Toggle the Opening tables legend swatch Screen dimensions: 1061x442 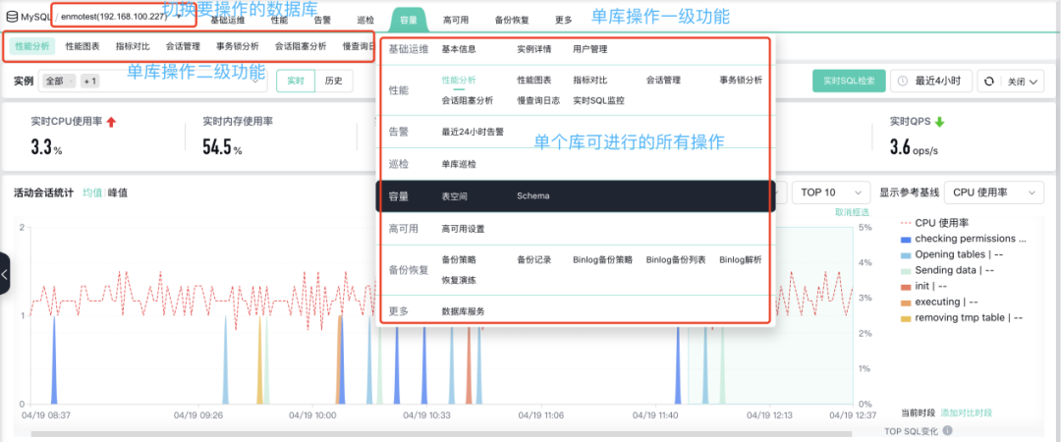(x=906, y=254)
